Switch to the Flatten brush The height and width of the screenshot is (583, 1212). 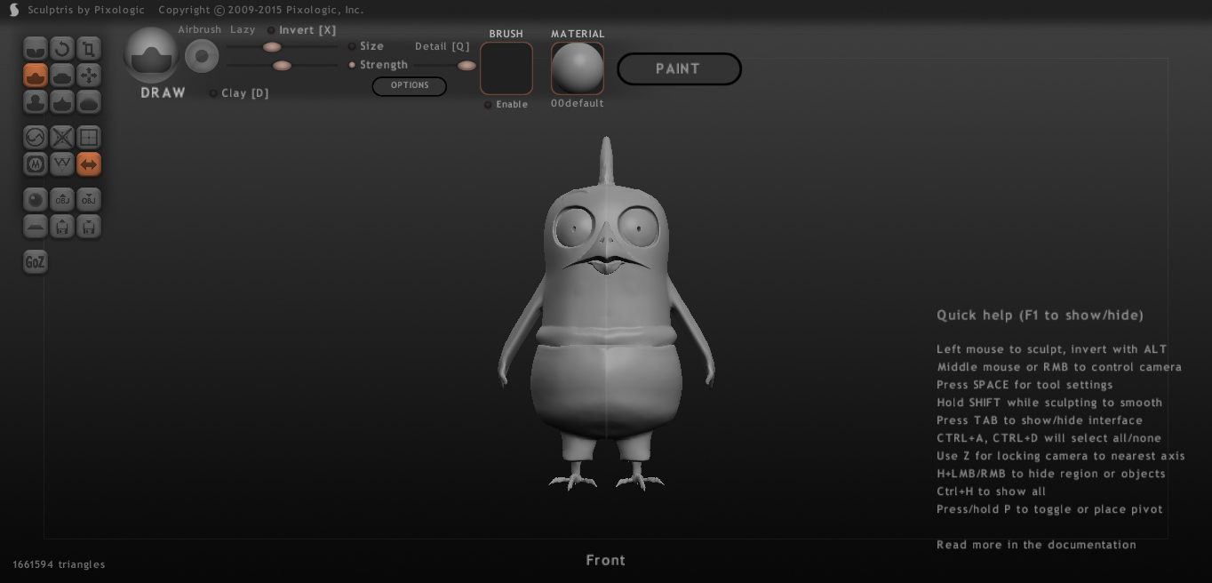(x=62, y=76)
